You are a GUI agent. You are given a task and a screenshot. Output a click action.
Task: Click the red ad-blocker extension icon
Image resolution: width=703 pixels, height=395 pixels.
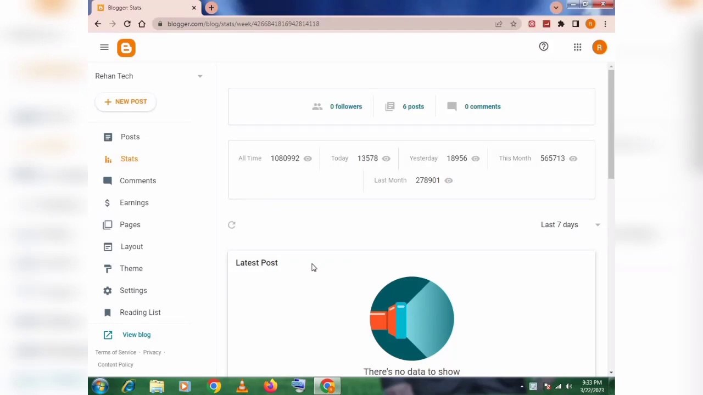click(x=532, y=24)
